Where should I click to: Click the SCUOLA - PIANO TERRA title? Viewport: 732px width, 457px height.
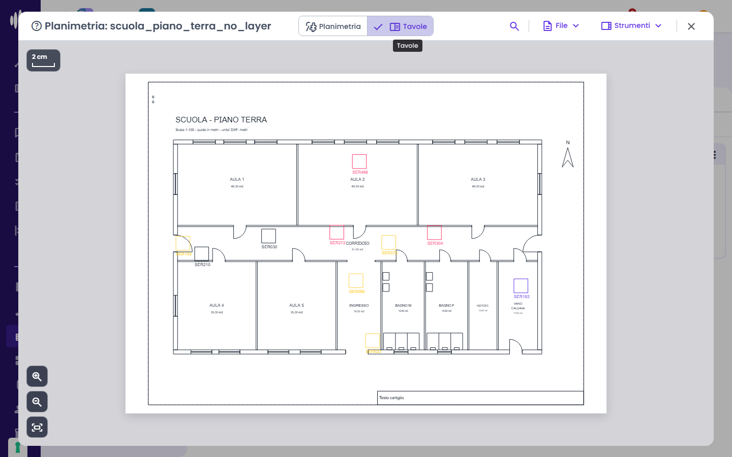pyautogui.click(x=221, y=120)
